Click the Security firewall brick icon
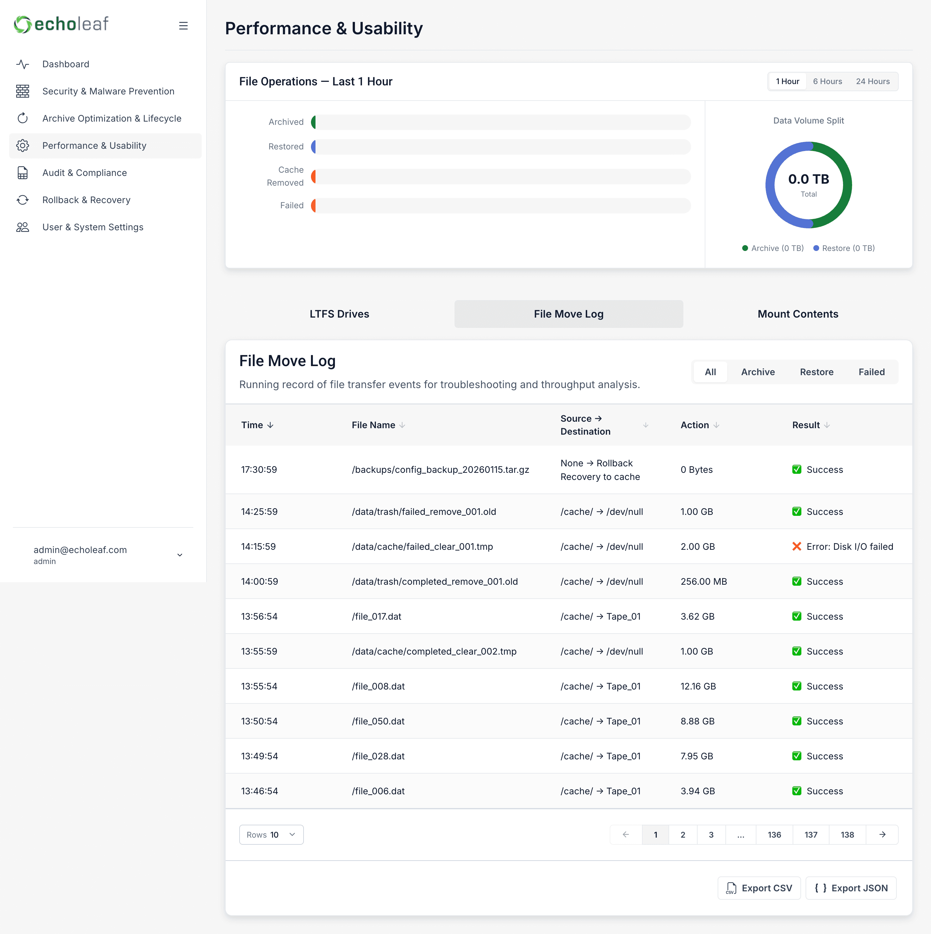 coord(23,92)
